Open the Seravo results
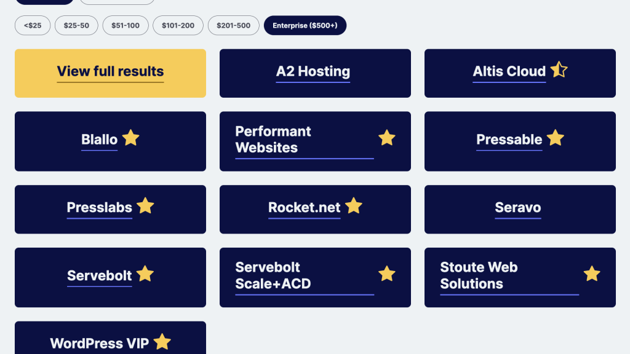Image resolution: width=630 pixels, height=354 pixels. (x=518, y=208)
